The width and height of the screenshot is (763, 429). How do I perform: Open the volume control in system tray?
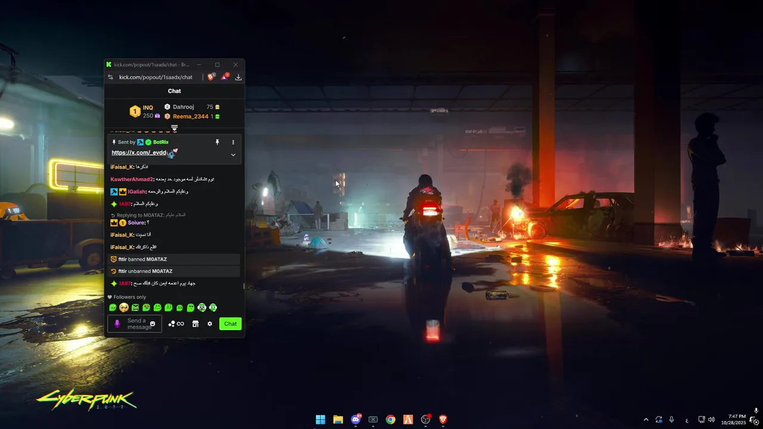coord(711,419)
